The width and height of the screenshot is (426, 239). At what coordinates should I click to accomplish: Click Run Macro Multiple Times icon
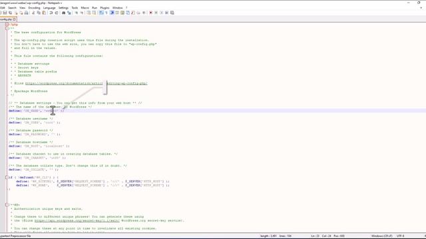pos(166,13)
